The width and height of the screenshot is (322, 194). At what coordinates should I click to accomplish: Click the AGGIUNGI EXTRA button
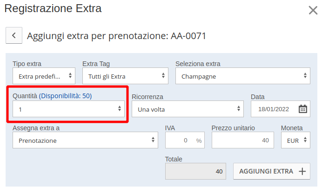(x=272, y=171)
